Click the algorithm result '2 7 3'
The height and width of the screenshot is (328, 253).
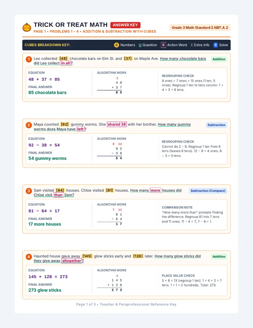[117, 290]
